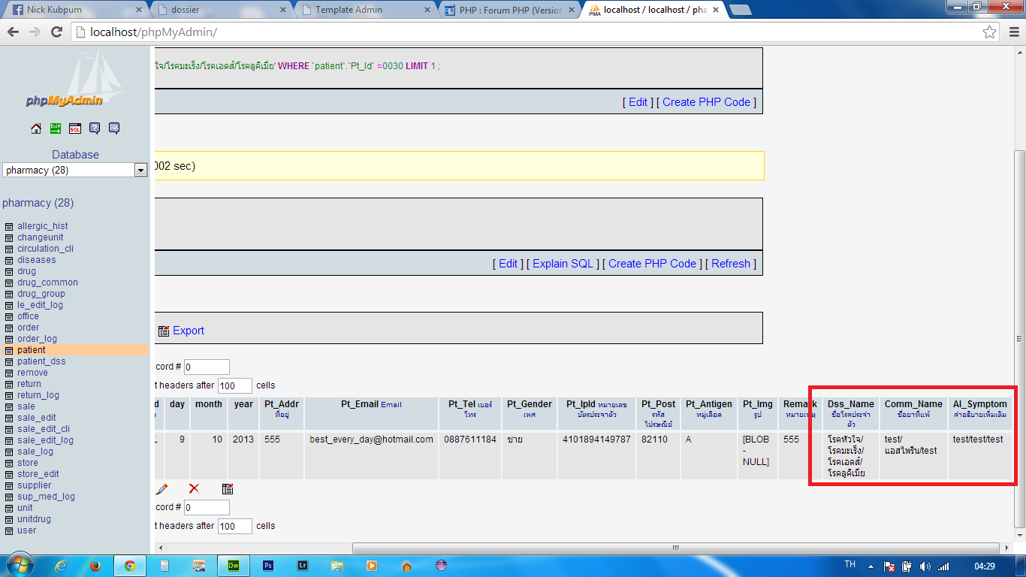Launch Firefox from the taskbar
Viewport: 1026px width, 577px height.
coord(95,566)
